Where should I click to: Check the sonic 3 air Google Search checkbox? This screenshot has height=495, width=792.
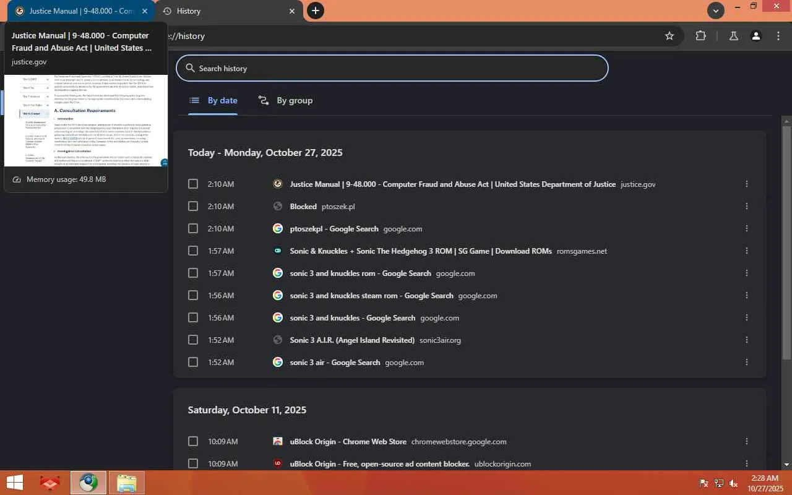(193, 362)
